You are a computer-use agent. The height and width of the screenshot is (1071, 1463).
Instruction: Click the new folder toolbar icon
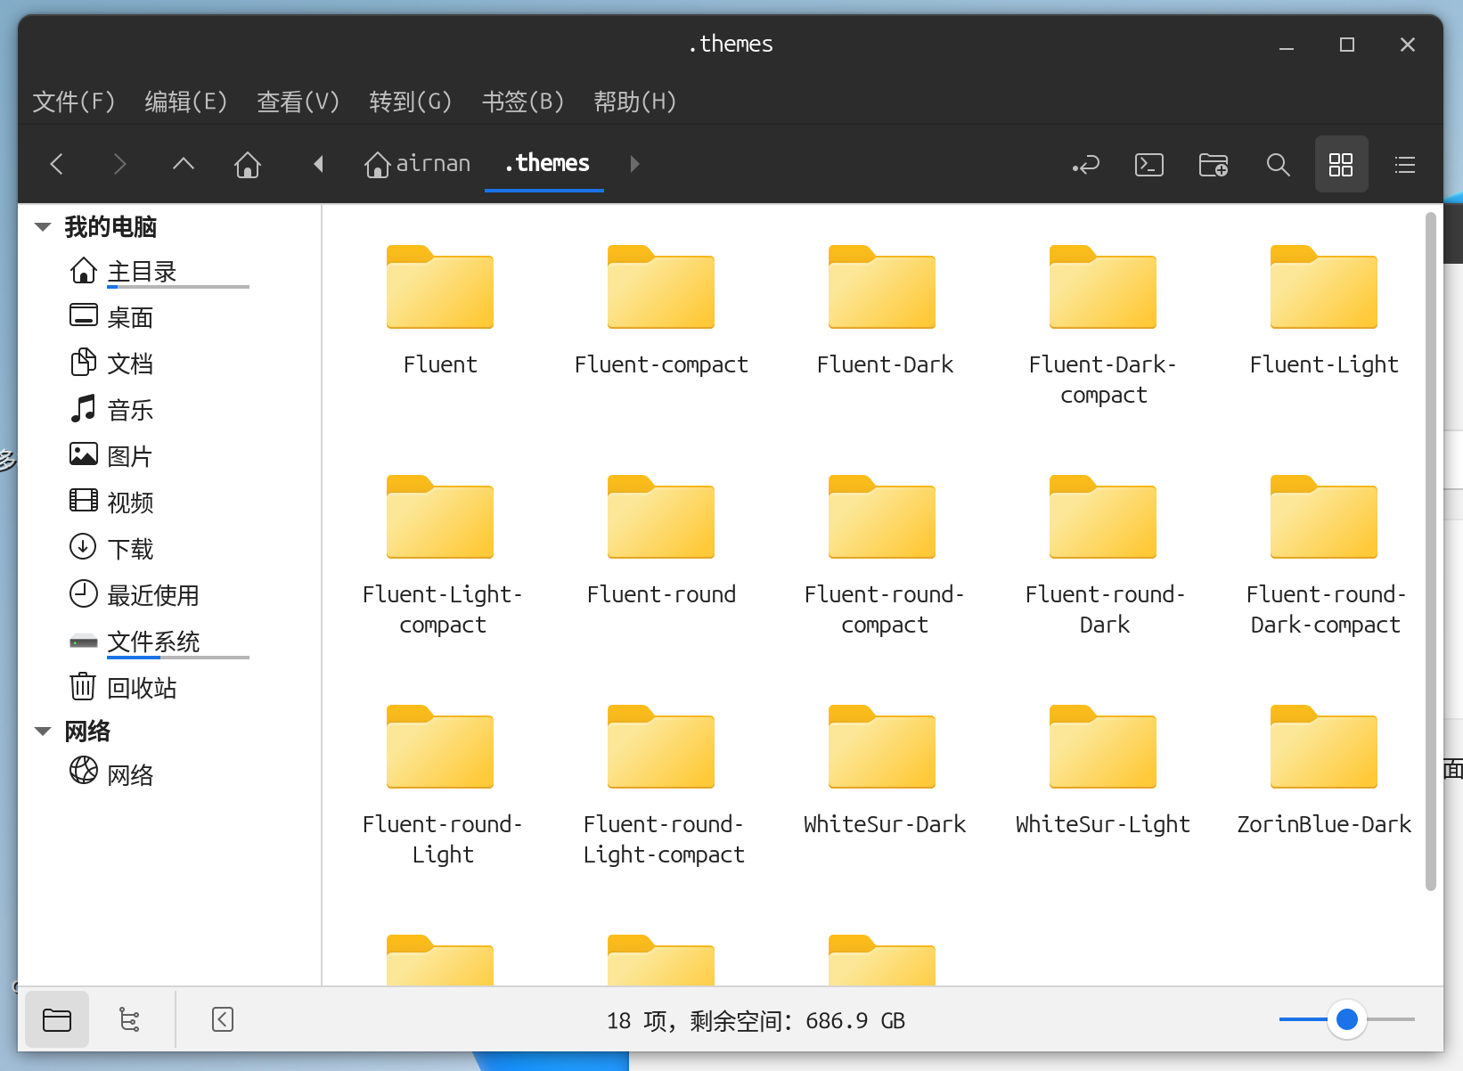click(x=1213, y=165)
